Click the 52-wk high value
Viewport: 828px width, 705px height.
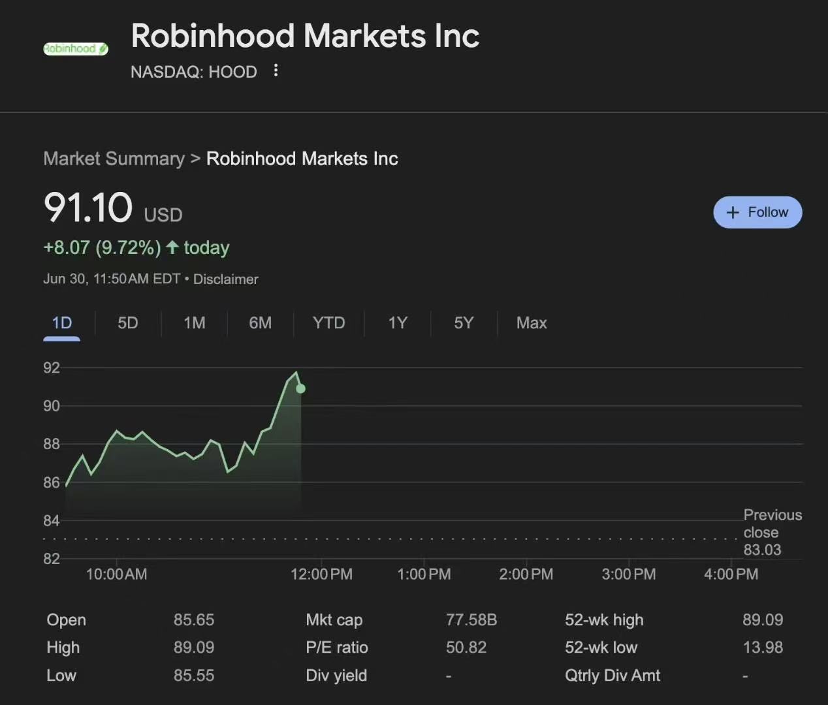coord(762,619)
